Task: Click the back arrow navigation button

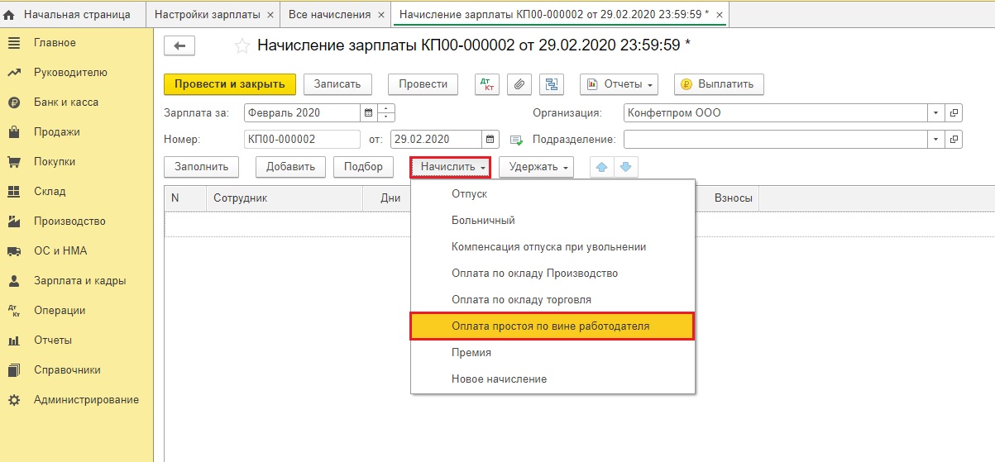Action: [179, 46]
